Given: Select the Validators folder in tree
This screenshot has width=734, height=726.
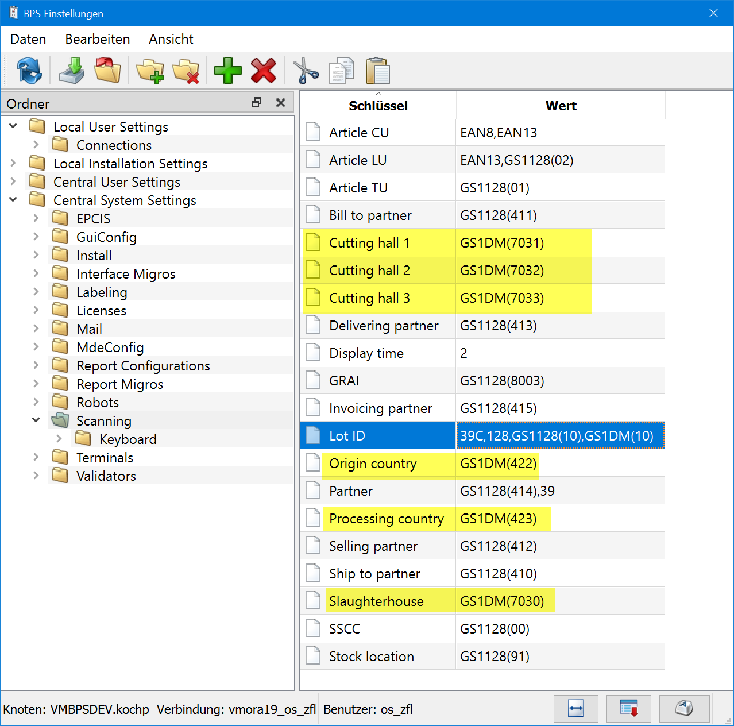Looking at the screenshot, I should [x=106, y=476].
